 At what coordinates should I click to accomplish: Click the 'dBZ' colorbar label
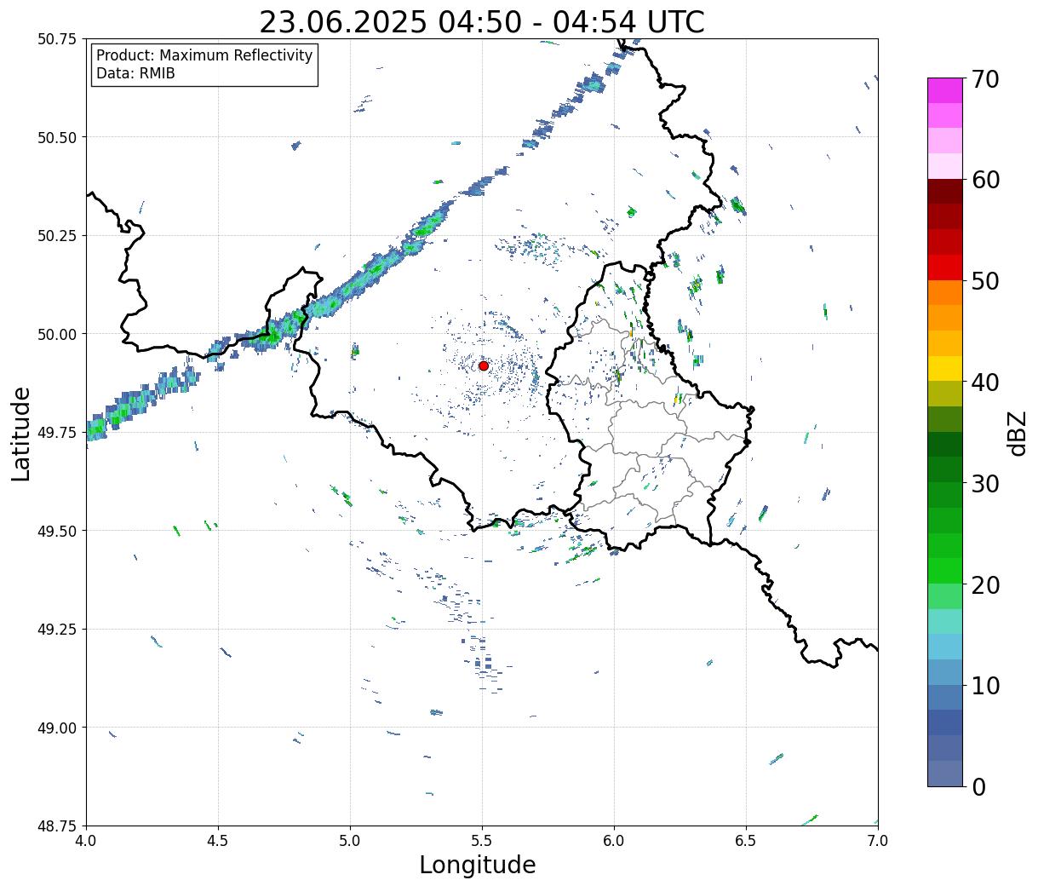1017,433
